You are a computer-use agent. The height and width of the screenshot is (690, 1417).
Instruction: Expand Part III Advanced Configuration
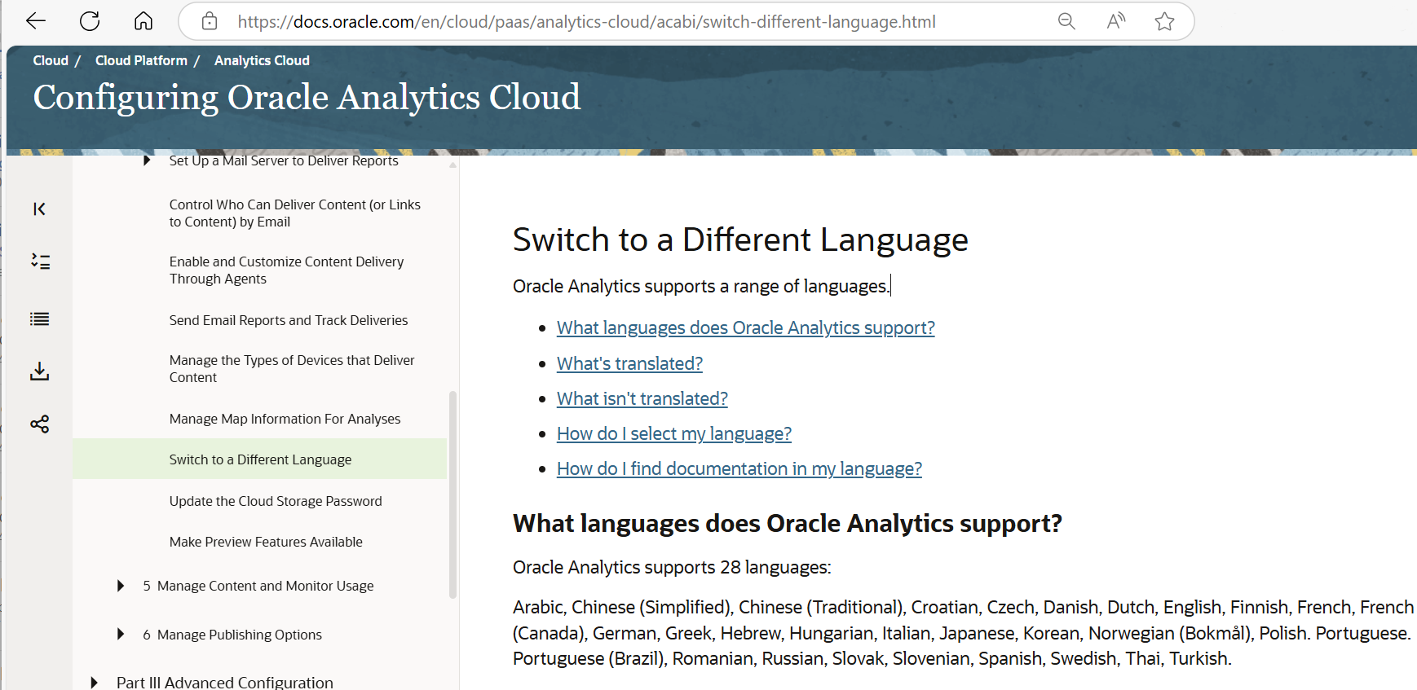95,682
